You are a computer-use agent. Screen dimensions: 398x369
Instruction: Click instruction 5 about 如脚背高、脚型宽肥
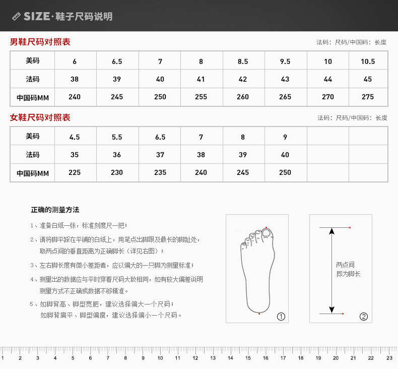(102, 304)
